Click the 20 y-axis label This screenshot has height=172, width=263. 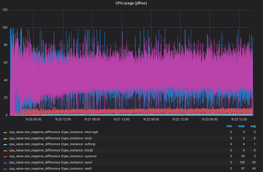(6, 98)
